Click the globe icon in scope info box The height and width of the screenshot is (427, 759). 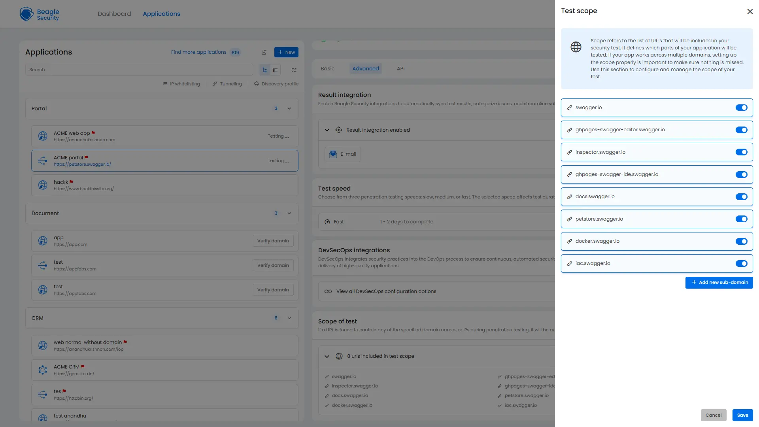click(x=576, y=47)
